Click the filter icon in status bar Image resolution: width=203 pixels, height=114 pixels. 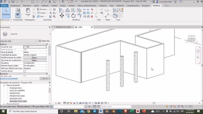point(190,106)
